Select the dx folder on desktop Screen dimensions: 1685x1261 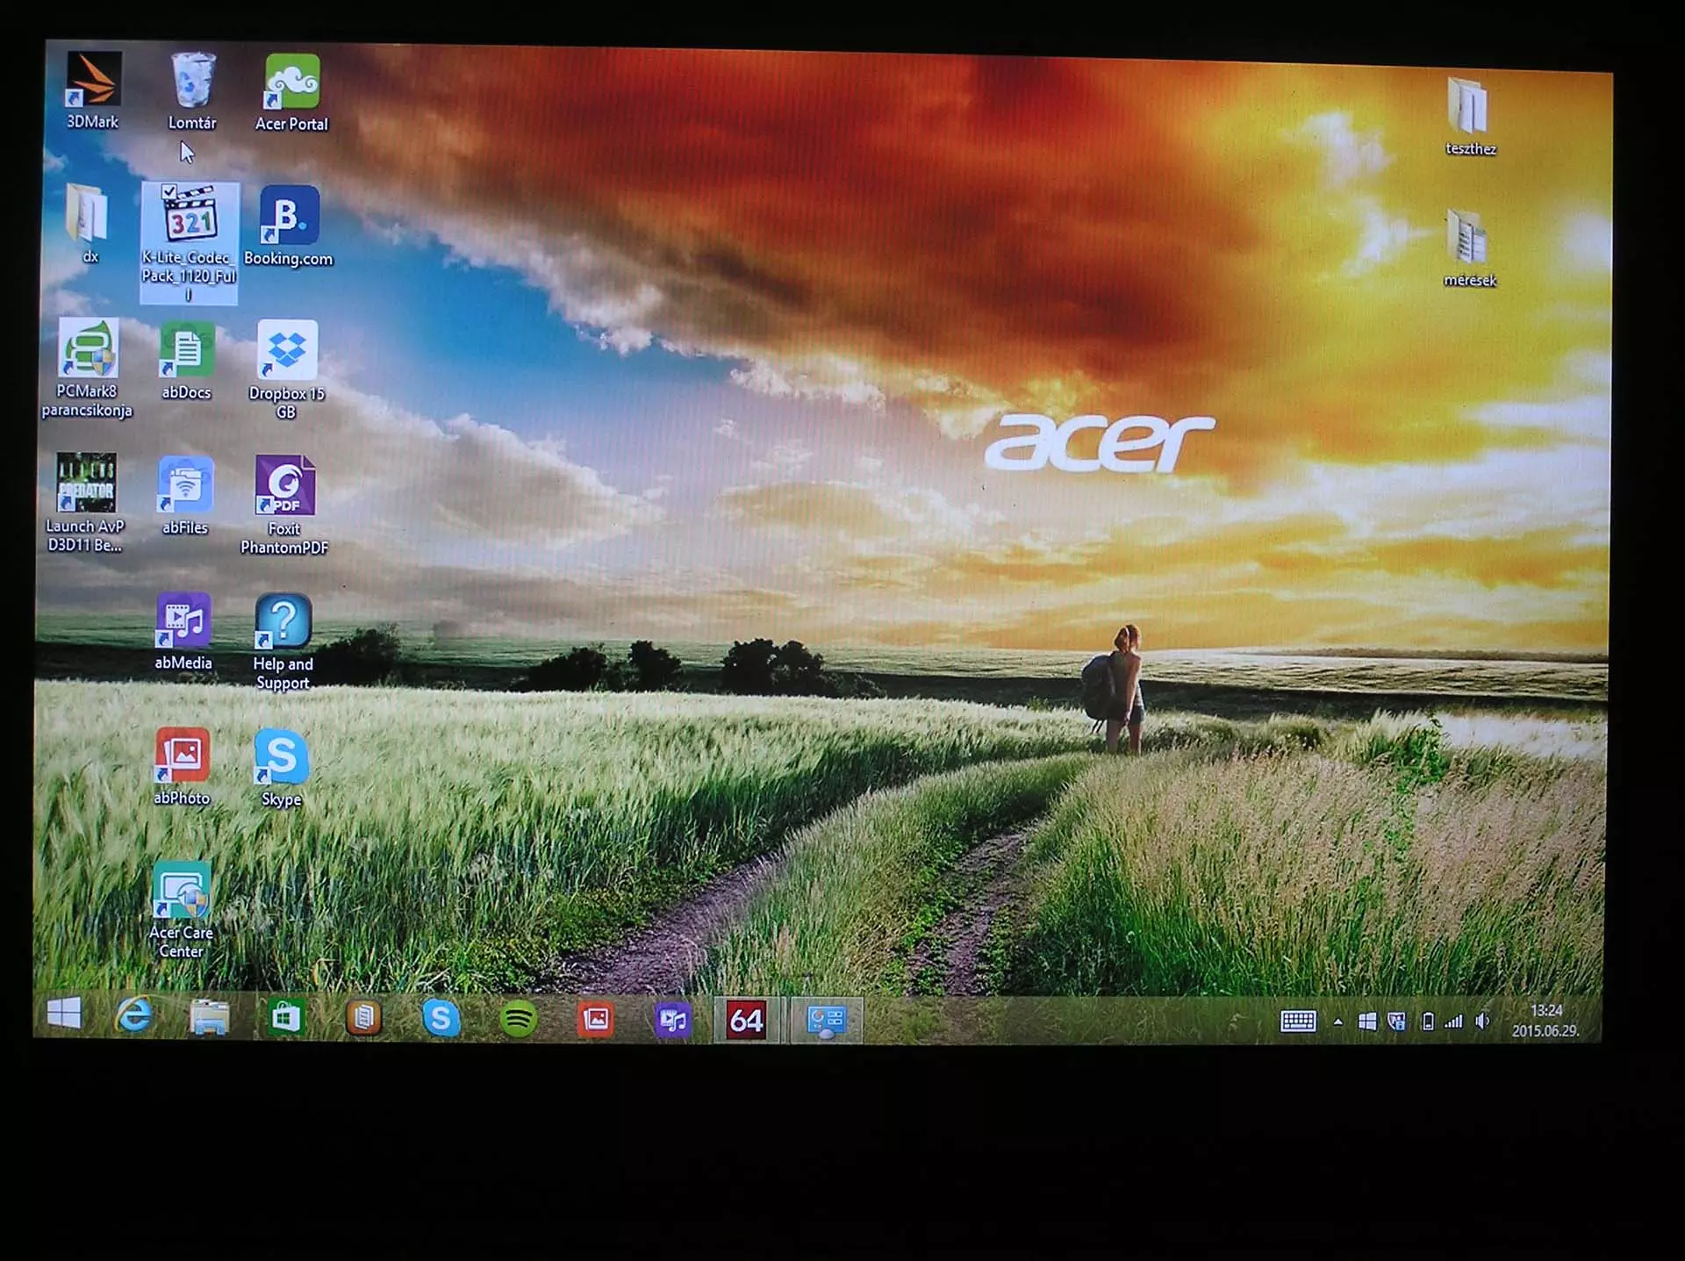[x=88, y=224]
